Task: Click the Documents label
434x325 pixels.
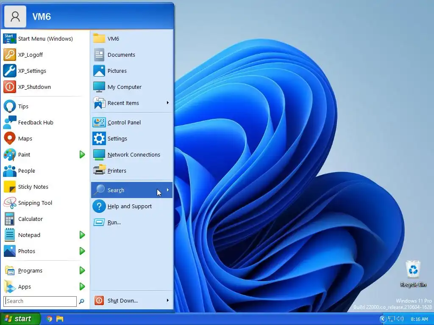Action: click(x=121, y=55)
